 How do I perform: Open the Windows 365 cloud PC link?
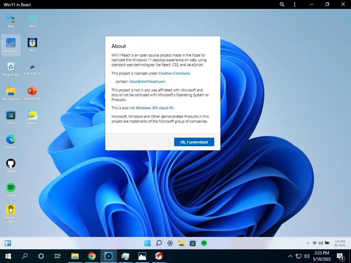155,108
